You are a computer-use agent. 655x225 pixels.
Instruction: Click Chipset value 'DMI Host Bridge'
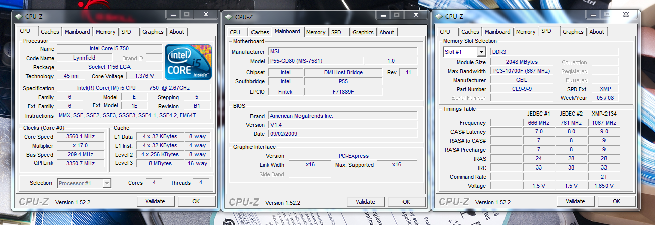click(343, 73)
